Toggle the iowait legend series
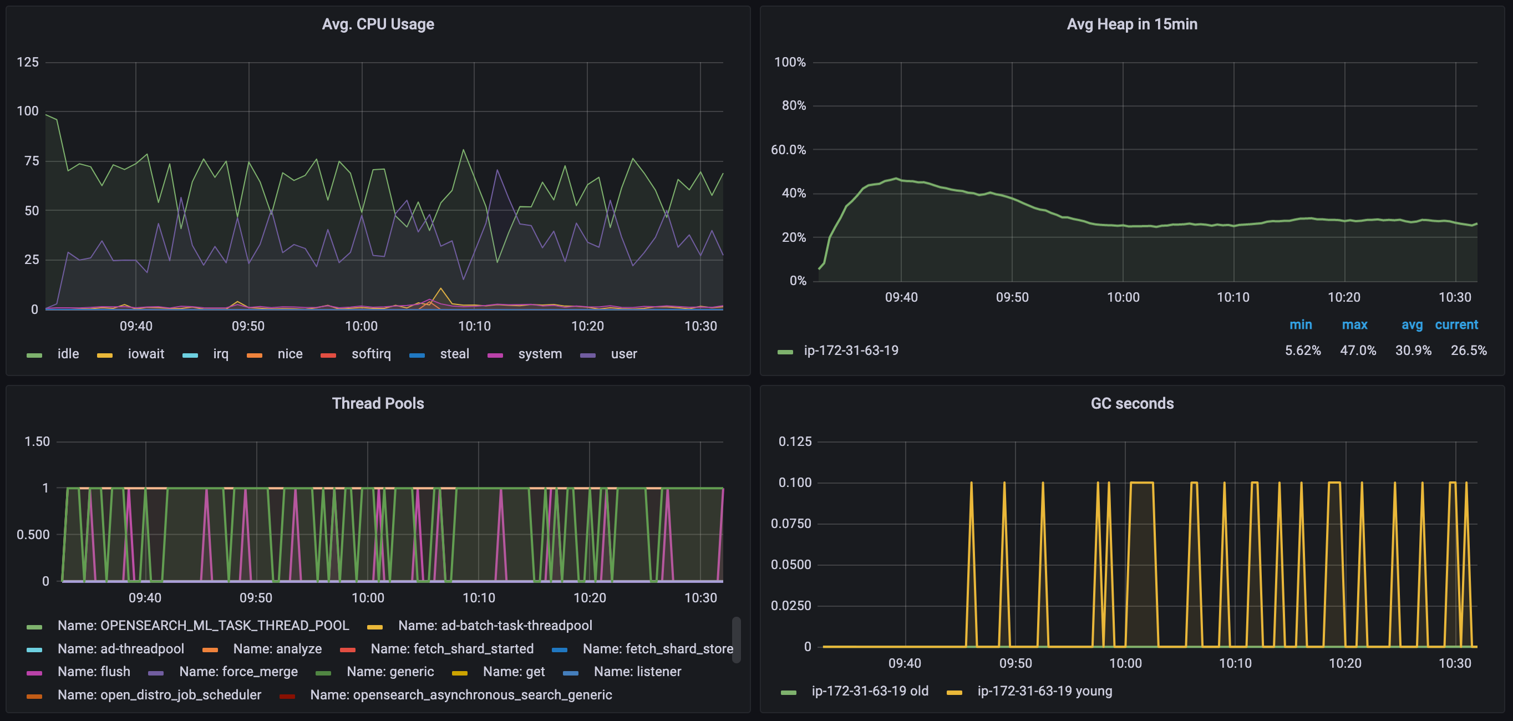Image resolution: width=1513 pixels, height=721 pixels. (x=146, y=354)
